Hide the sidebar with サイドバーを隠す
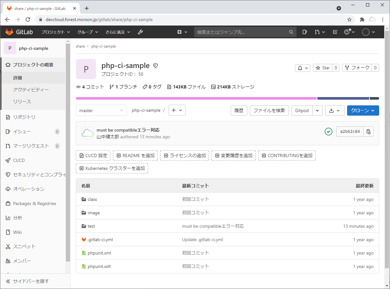Image resolution: width=390 pixels, height=289 pixels. click(x=31, y=281)
